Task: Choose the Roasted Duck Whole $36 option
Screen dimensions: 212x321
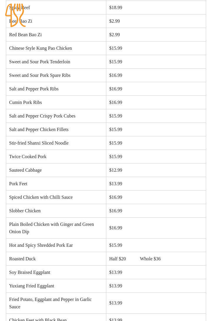Action: 150,259
